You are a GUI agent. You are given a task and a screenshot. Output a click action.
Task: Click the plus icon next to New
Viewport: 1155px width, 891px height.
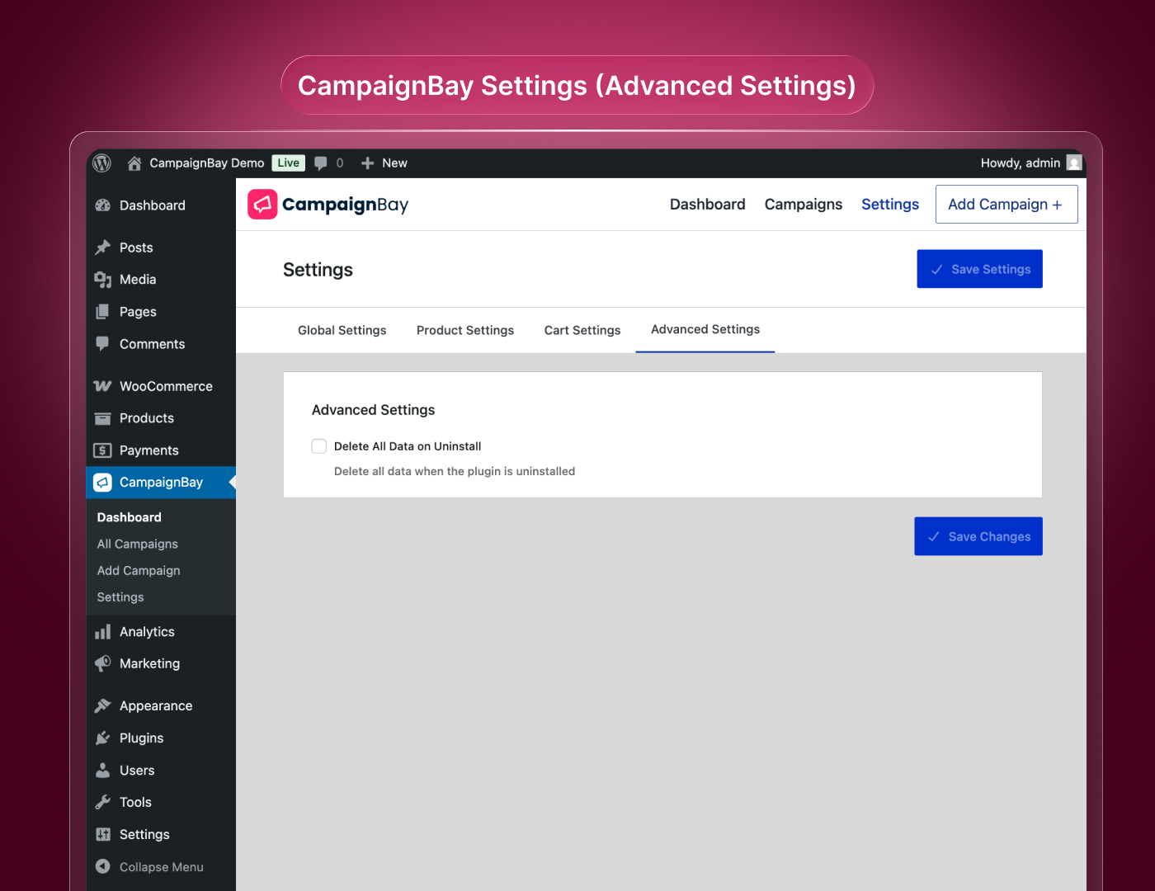[368, 163]
